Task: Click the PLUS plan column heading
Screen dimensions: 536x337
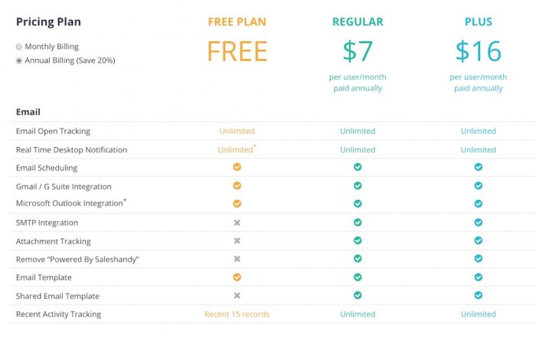Action: 479,22
